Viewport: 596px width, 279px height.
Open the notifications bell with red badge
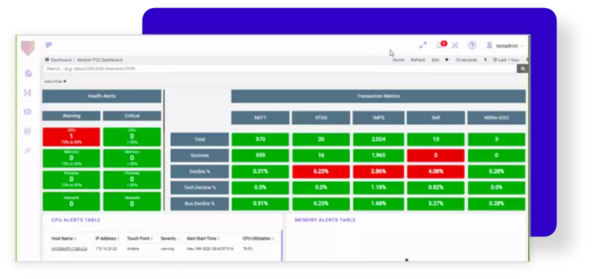pos(440,45)
